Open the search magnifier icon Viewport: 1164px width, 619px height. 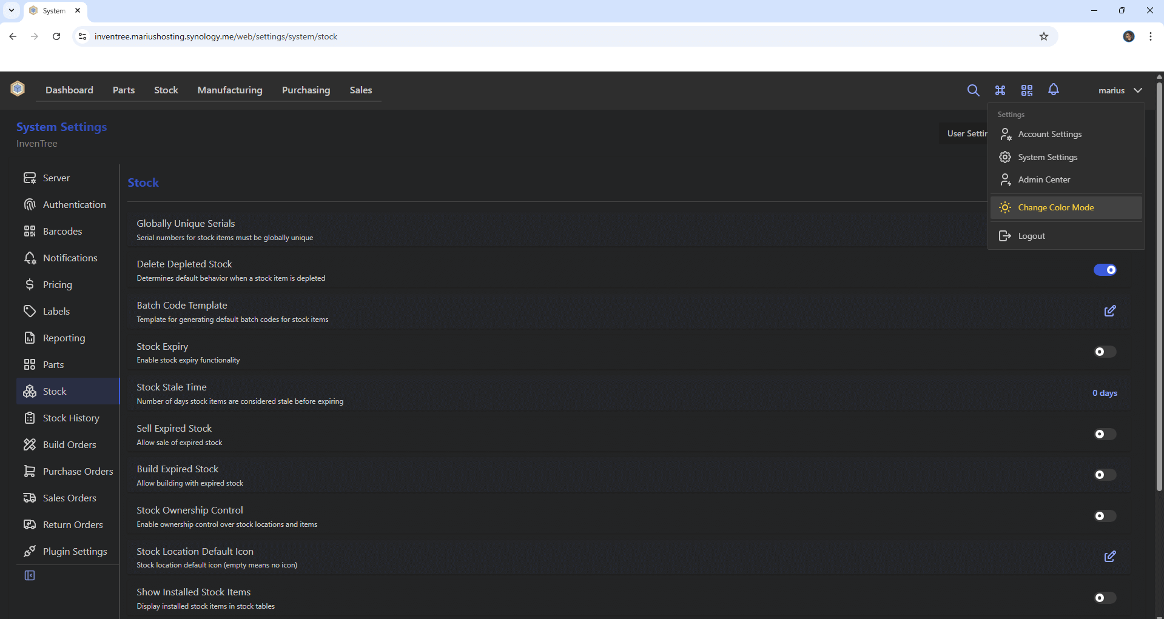[973, 90]
